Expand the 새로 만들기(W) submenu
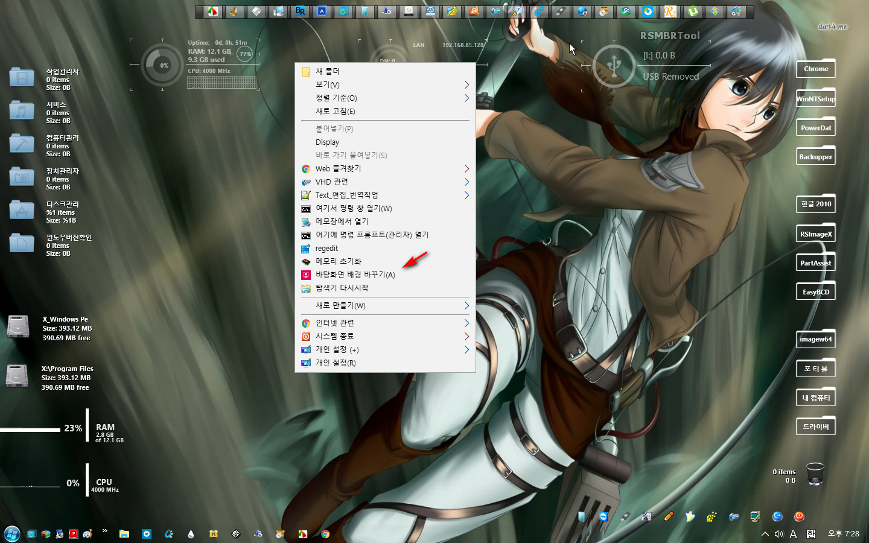This screenshot has height=543, width=869. [385, 305]
